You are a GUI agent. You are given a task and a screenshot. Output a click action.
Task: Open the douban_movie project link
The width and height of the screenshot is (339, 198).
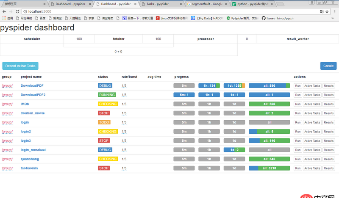point(33,113)
